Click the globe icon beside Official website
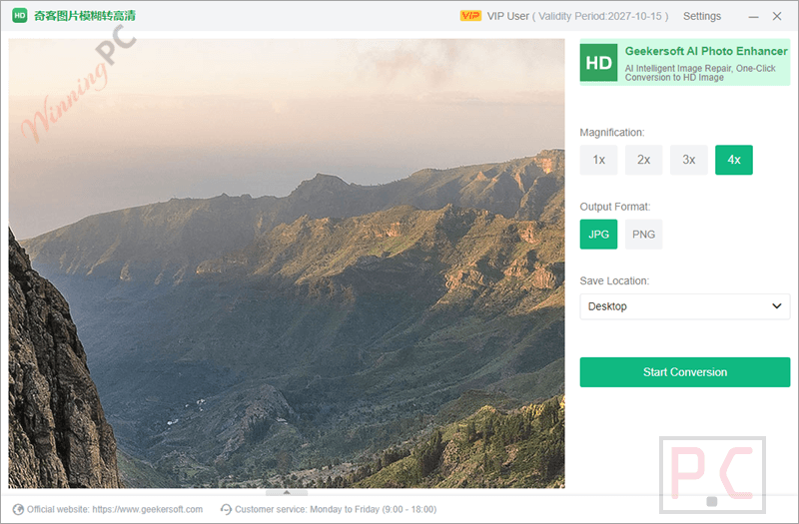Screen dimensions: 799x524 (18, 509)
